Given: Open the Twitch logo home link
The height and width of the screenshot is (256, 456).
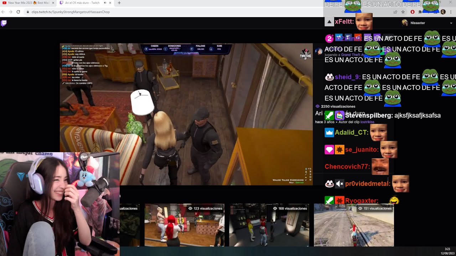Looking at the screenshot, I should click(x=4, y=23).
